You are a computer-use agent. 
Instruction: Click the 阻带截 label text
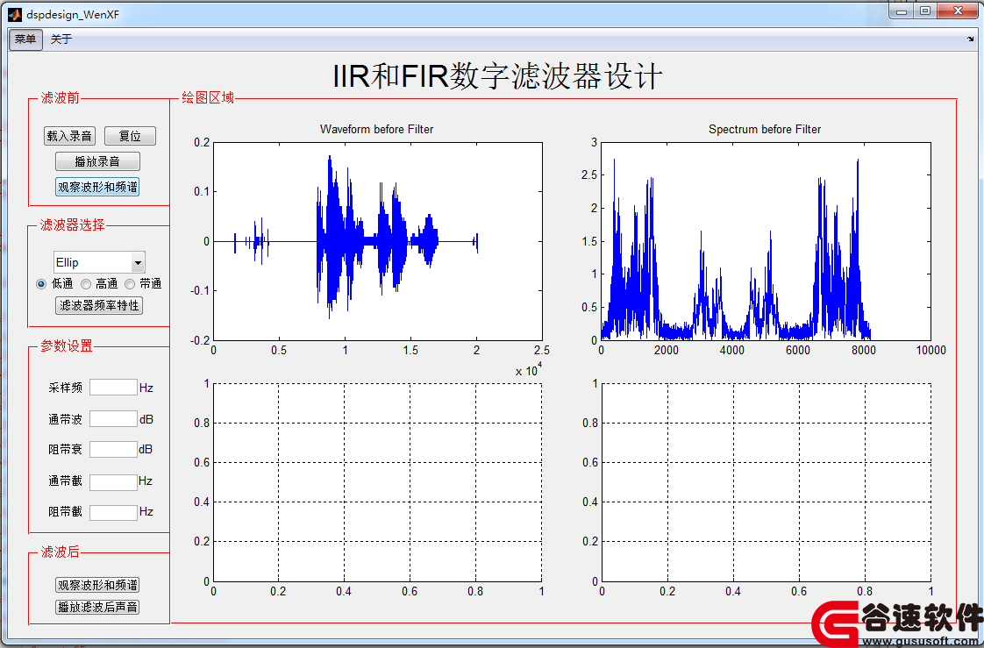pyautogui.click(x=65, y=512)
